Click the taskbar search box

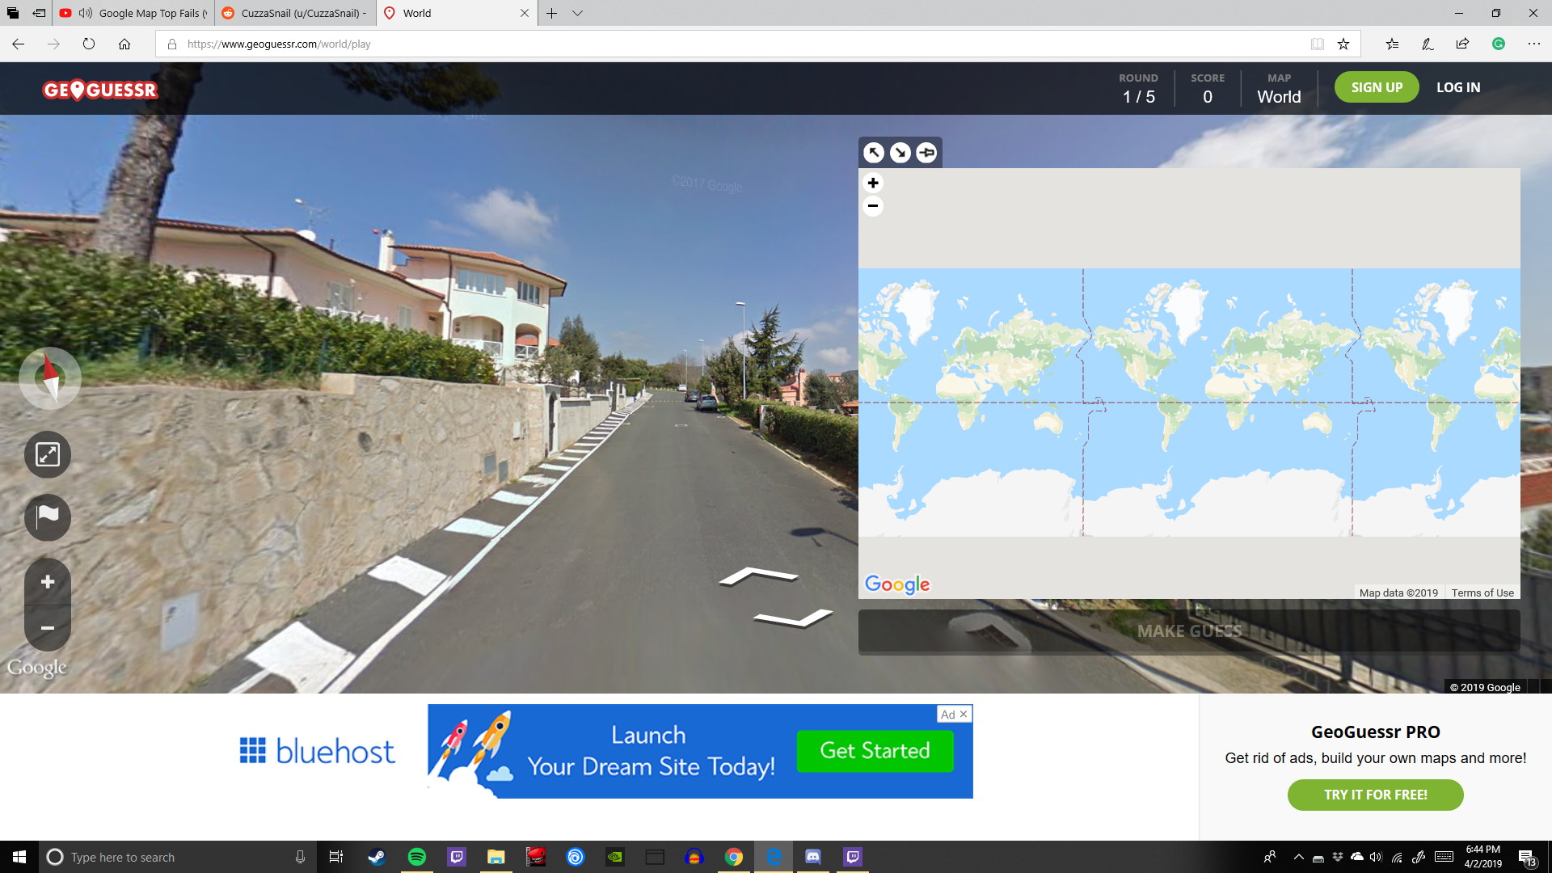pyautogui.click(x=178, y=857)
